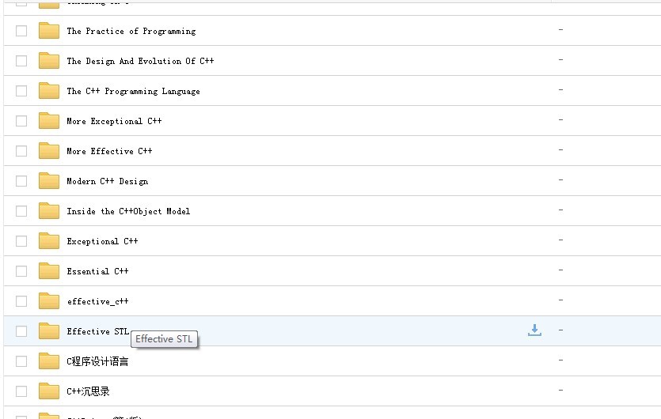Download the Effective STL folder

point(534,330)
